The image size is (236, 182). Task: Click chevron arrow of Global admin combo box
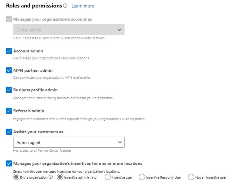(x=120, y=30)
